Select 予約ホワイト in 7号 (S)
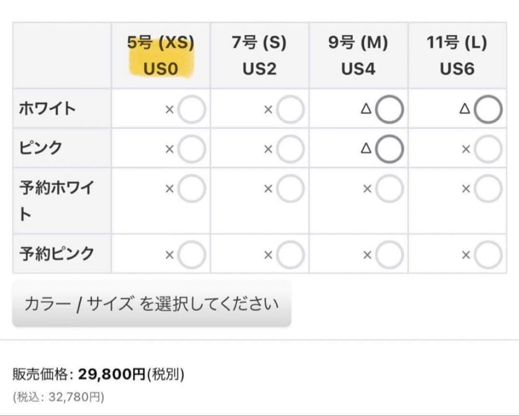This screenshot has height=416, width=519. click(x=290, y=189)
